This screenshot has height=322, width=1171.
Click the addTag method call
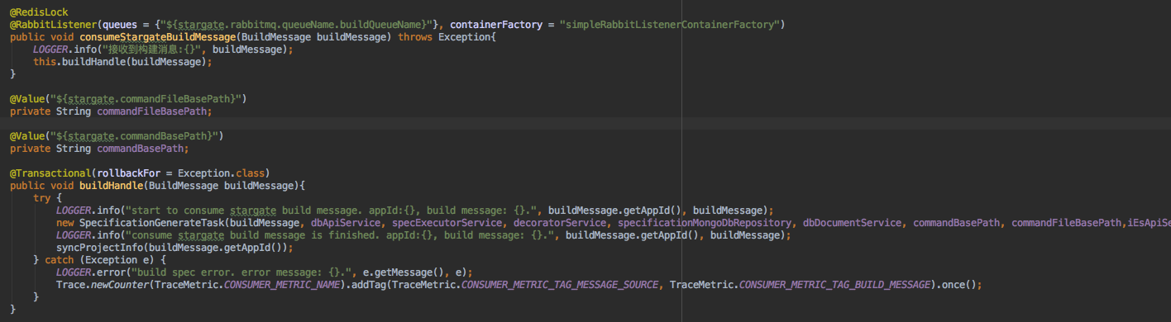pyautogui.click(x=370, y=285)
